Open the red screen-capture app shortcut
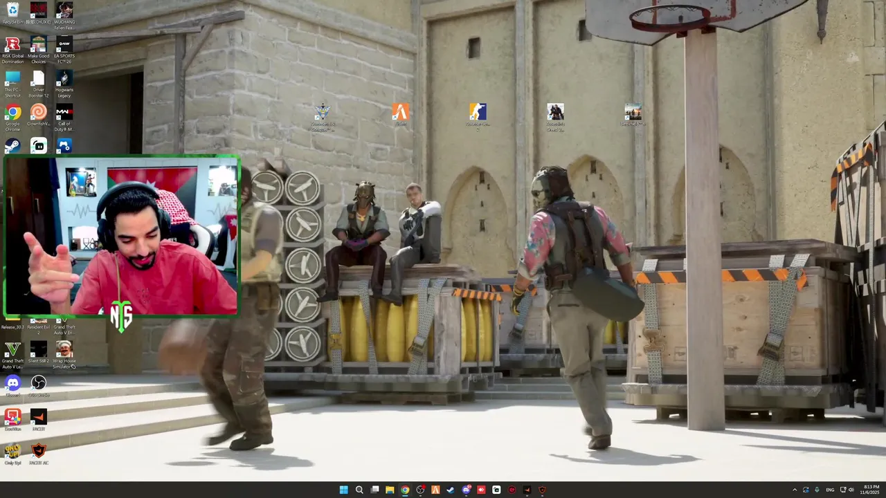This screenshot has width=886, height=498. click(12, 420)
